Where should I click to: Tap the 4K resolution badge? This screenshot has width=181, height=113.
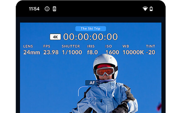click(x=55, y=37)
